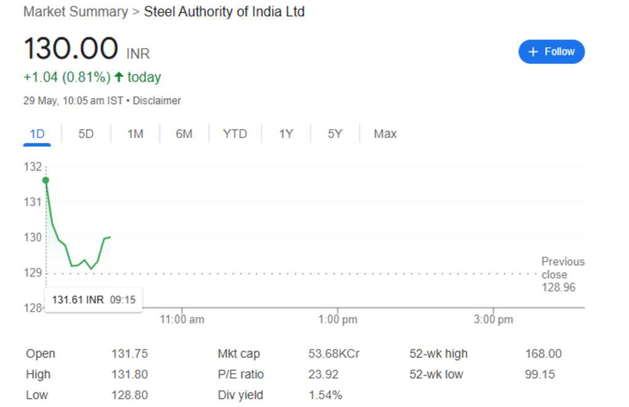Navigate to Market Summary breadcrumb
Image resolution: width=629 pixels, height=407 pixels.
[74, 12]
